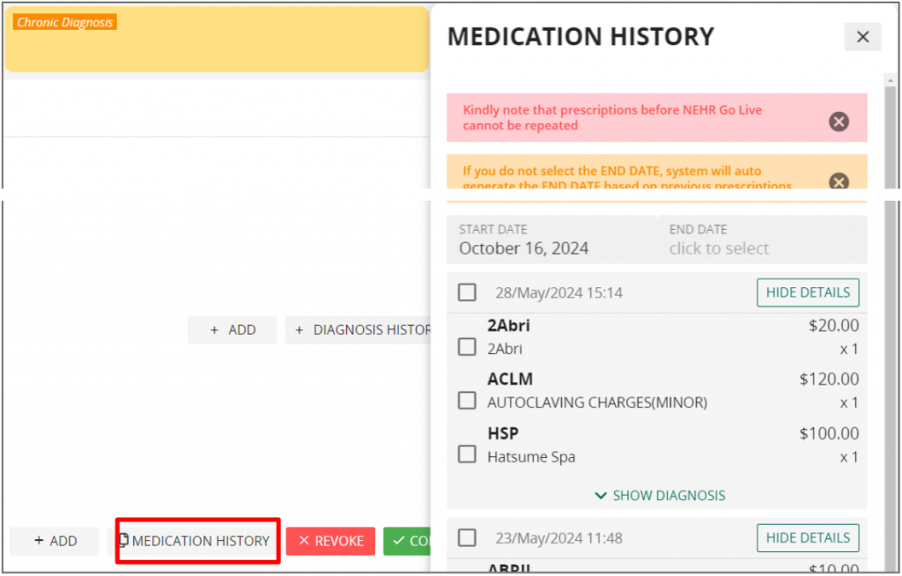902x576 pixels.
Task: Click the Medication History panel scrollbar
Action: tap(890, 322)
